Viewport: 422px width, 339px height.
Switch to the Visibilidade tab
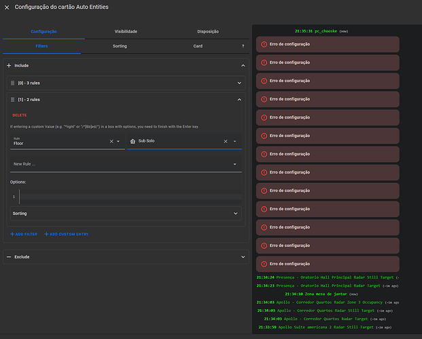pyautogui.click(x=126, y=31)
